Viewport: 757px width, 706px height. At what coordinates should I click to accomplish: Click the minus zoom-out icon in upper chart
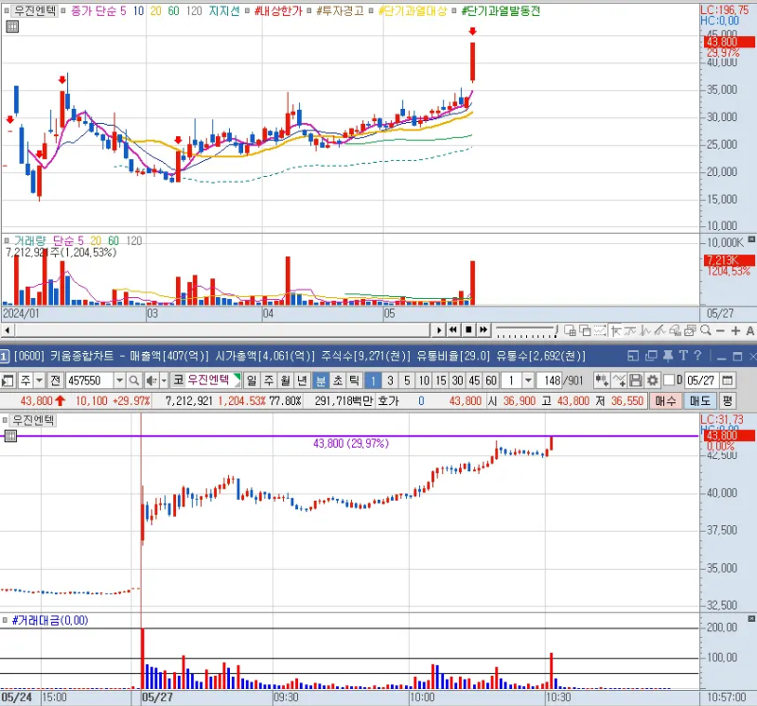coord(721,331)
